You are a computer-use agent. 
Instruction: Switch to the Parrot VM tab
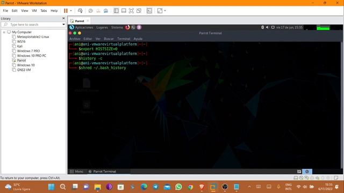(x=79, y=21)
